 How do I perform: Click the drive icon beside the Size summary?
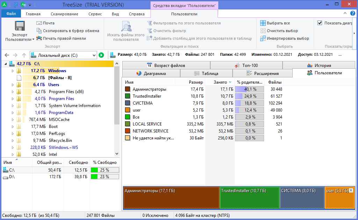(112, 55)
